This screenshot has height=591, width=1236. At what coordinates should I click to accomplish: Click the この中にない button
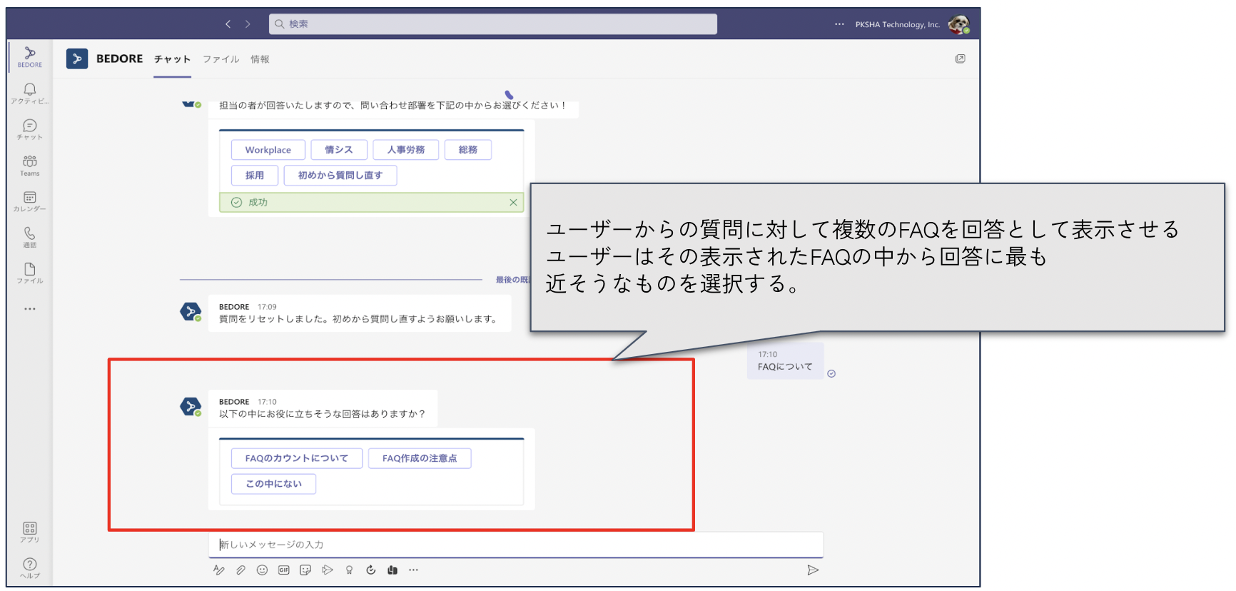[273, 484]
